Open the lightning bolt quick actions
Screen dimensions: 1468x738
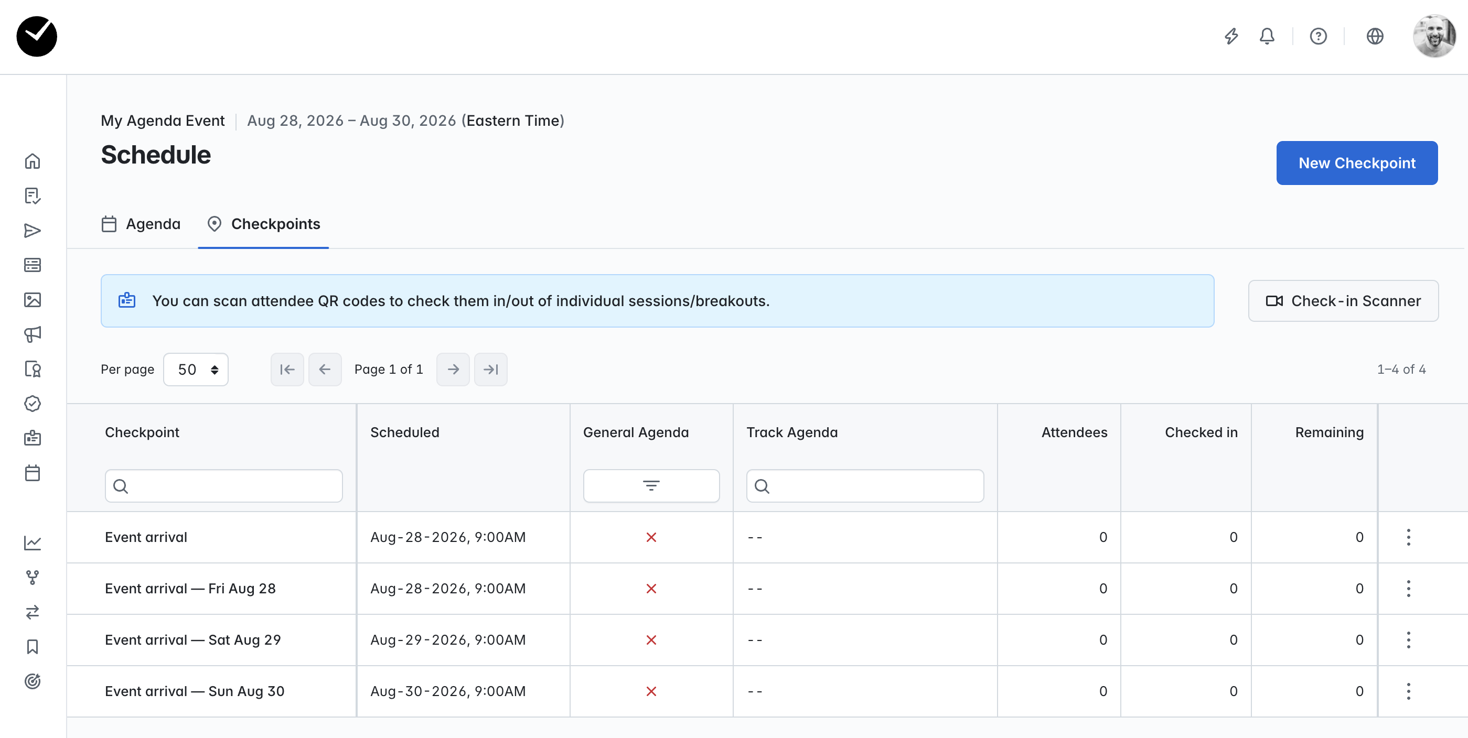click(1231, 37)
